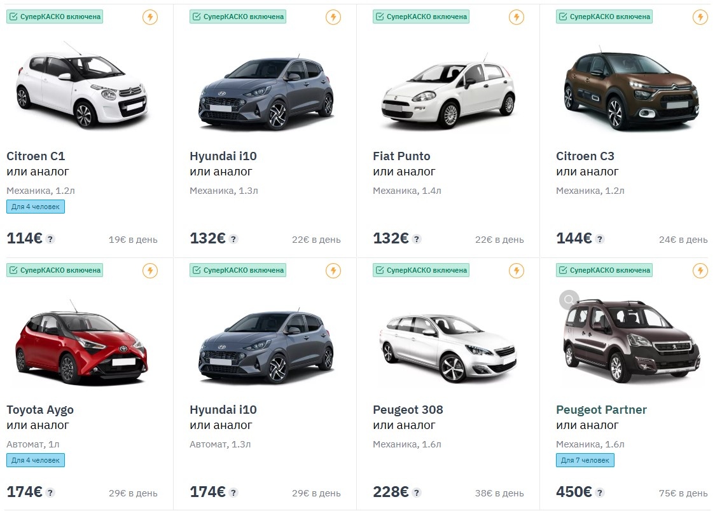Open the price tooltip question mark for Peugeot 308
This screenshot has height=511, width=715.
(417, 493)
